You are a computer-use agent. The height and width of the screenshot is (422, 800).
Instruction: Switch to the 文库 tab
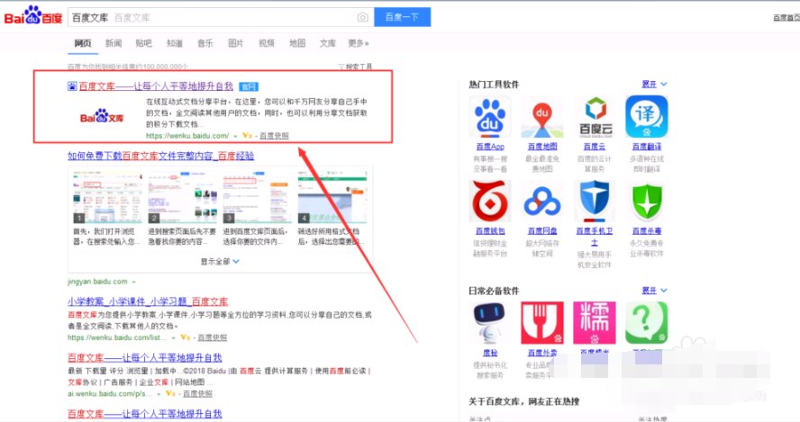click(328, 43)
